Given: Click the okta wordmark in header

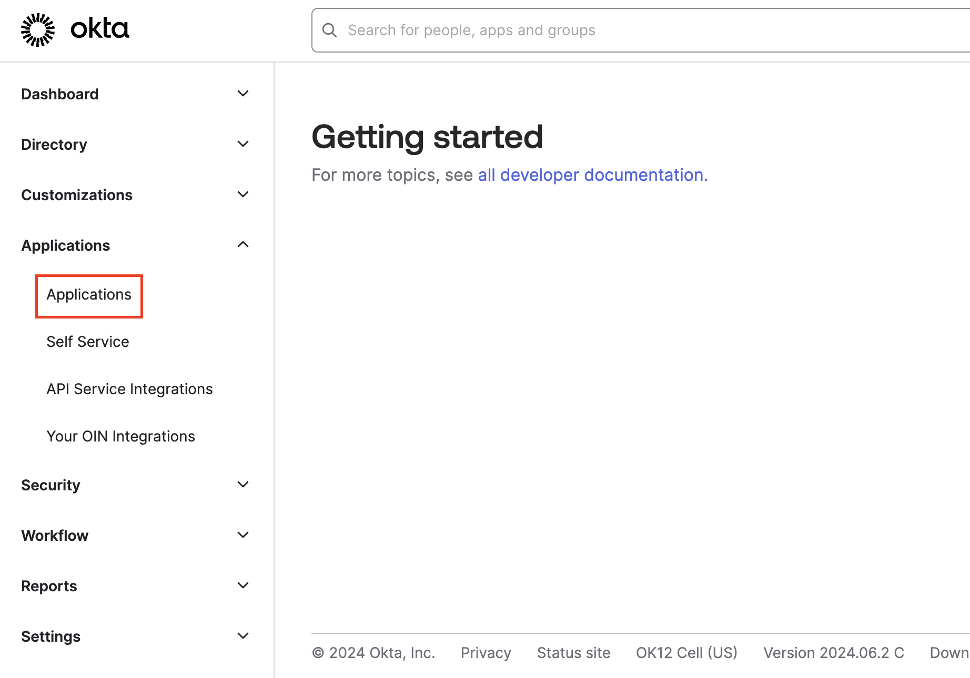Looking at the screenshot, I should 100,29.
